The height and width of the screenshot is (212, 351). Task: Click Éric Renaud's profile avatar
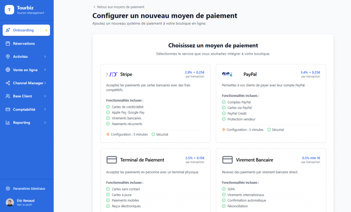coord(10,202)
